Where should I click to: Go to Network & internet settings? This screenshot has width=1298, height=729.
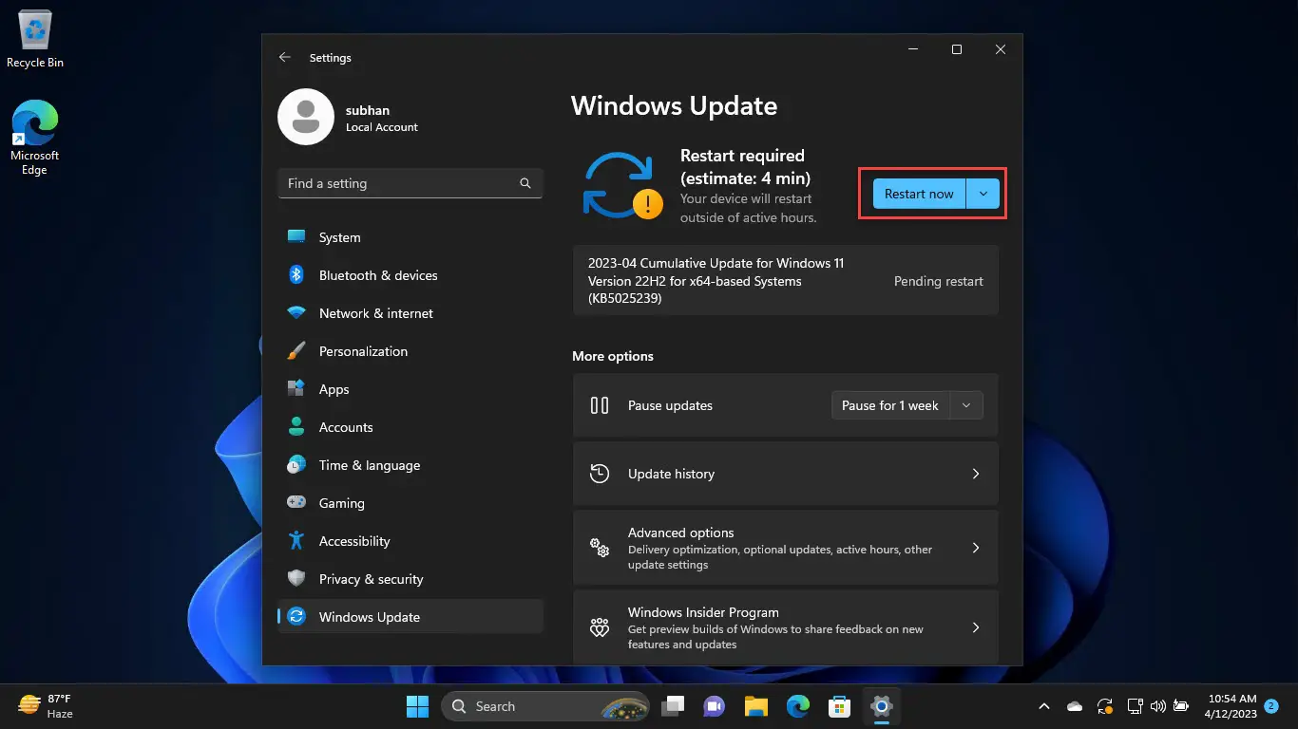pos(410,313)
